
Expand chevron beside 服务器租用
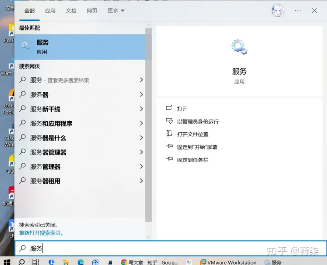click(x=141, y=181)
